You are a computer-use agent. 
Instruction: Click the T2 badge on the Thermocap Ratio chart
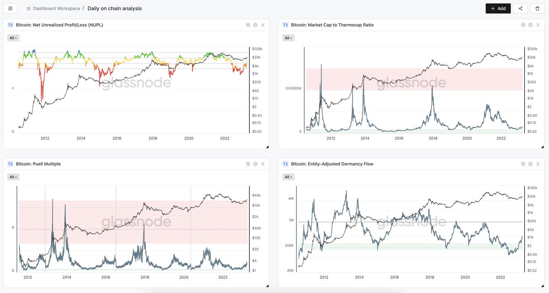pos(285,25)
